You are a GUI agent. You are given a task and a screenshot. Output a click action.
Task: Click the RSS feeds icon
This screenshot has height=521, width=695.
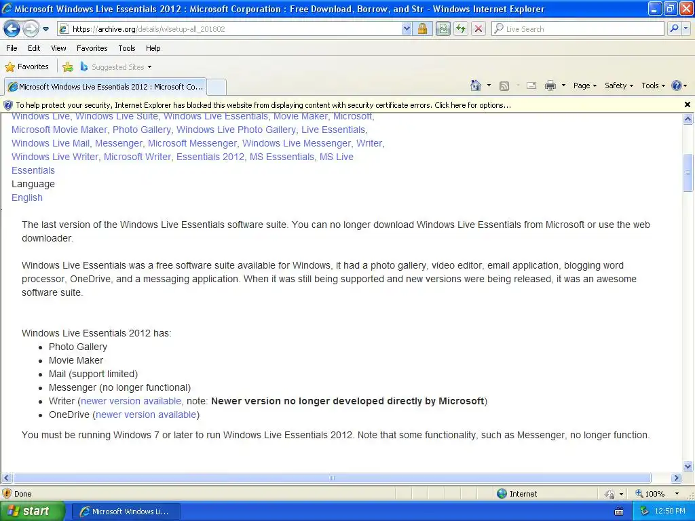pos(504,86)
